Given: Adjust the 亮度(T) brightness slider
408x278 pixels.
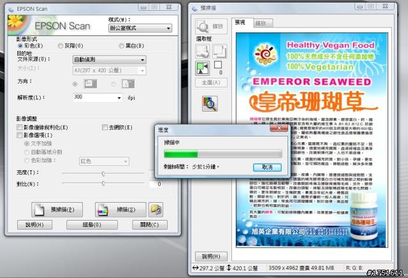Looking at the screenshot, I should [x=103, y=173].
